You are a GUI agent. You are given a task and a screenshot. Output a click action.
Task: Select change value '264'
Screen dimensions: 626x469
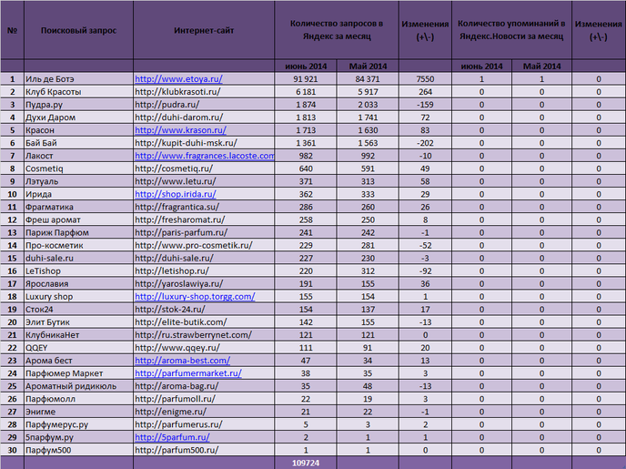[425, 92]
